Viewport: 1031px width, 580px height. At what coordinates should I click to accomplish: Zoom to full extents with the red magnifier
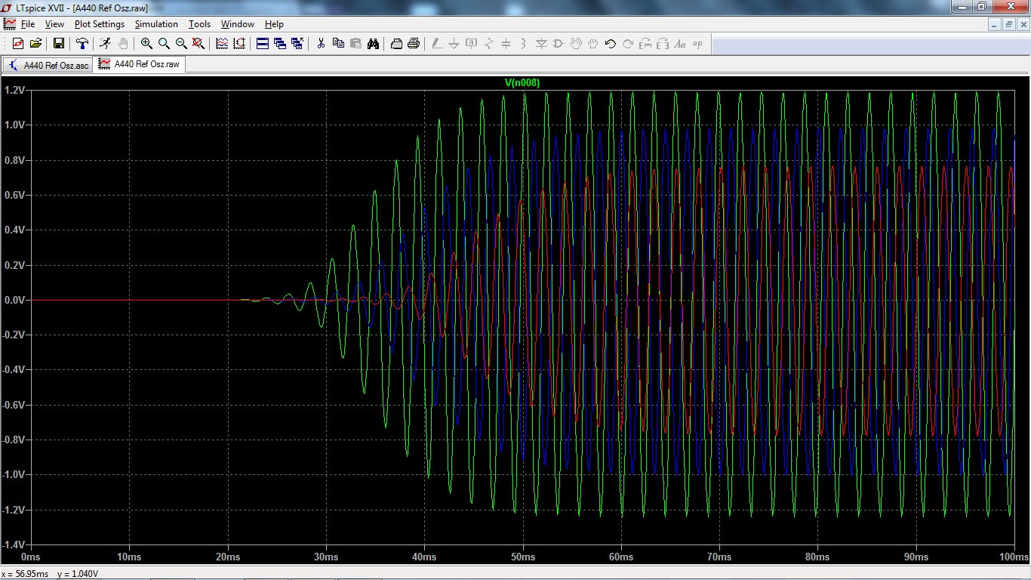pyautogui.click(x=198, y=43)
